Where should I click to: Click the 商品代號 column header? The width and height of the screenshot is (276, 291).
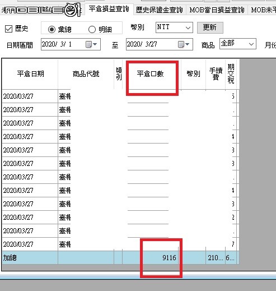[86, 74]
